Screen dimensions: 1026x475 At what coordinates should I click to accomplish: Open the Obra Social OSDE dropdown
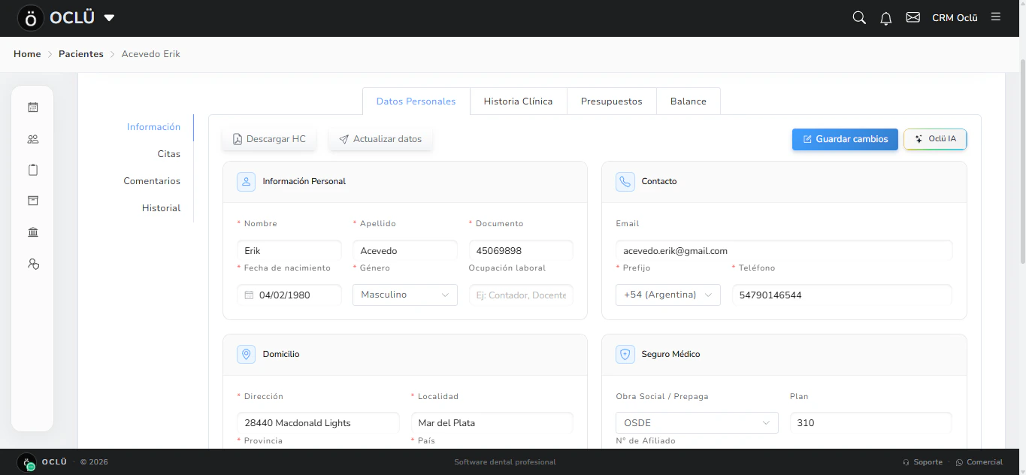pyautogui.click(x=698, y=423)
